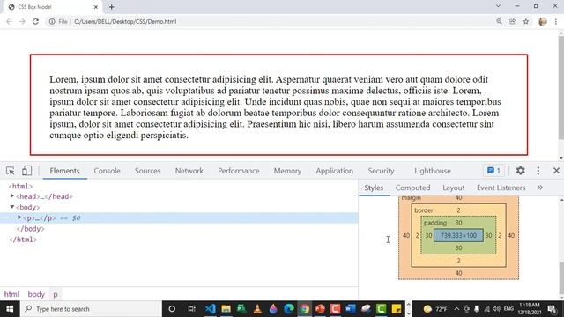Viewport: 564px width, 317px height.
Task: Switch to the Console tab
Action: pos(107,171)
